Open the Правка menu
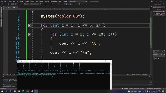Screen dimensions: 166x93 (x=10, y=1)
